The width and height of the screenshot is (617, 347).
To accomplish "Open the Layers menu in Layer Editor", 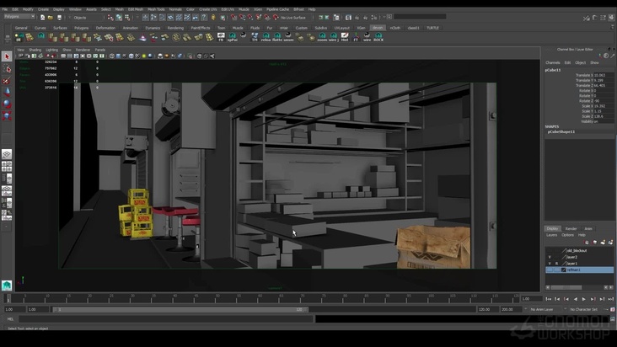I will [x=552, y=235].
